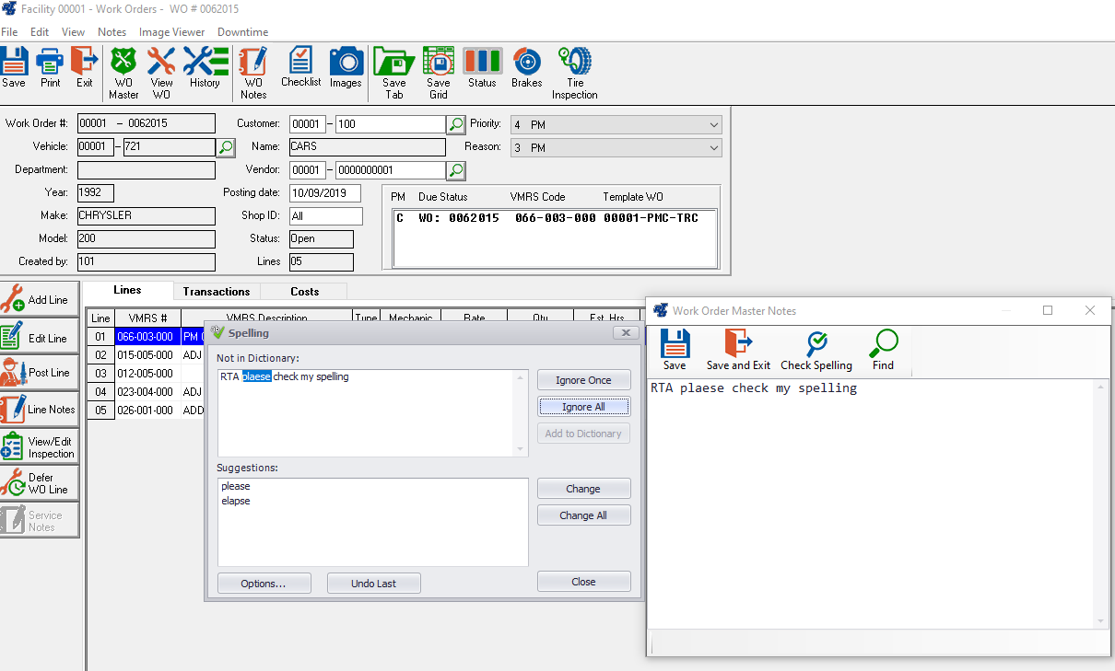Click the vehicle lookup magnifier button
The height and width of the screenshot is (671, 1115).
pos(226,147)
